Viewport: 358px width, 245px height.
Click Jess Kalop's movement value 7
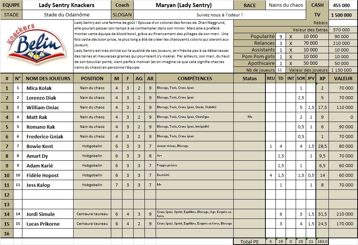pos(117,185)
